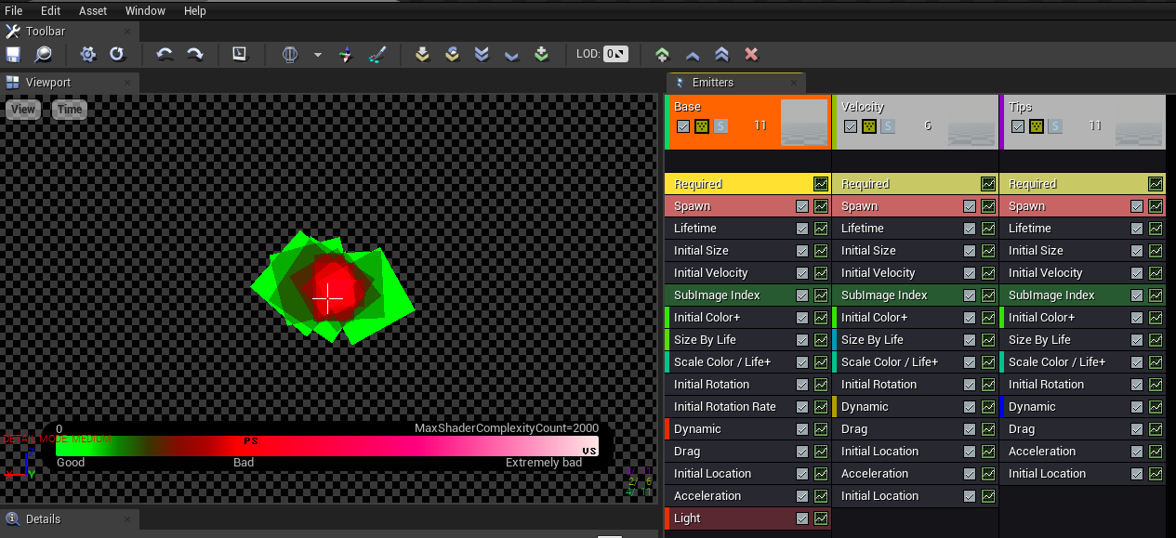Open the Window menu
The height and width of the screenshot is (538, 1176).
[145, 10]
